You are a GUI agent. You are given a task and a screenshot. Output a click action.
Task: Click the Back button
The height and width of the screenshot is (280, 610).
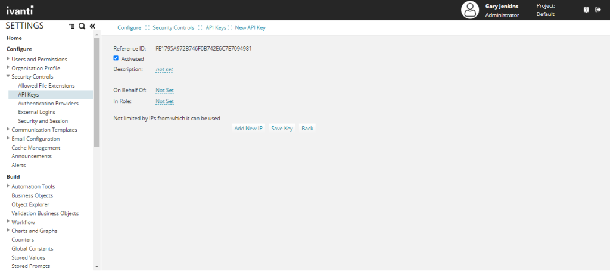click(307, 128)
